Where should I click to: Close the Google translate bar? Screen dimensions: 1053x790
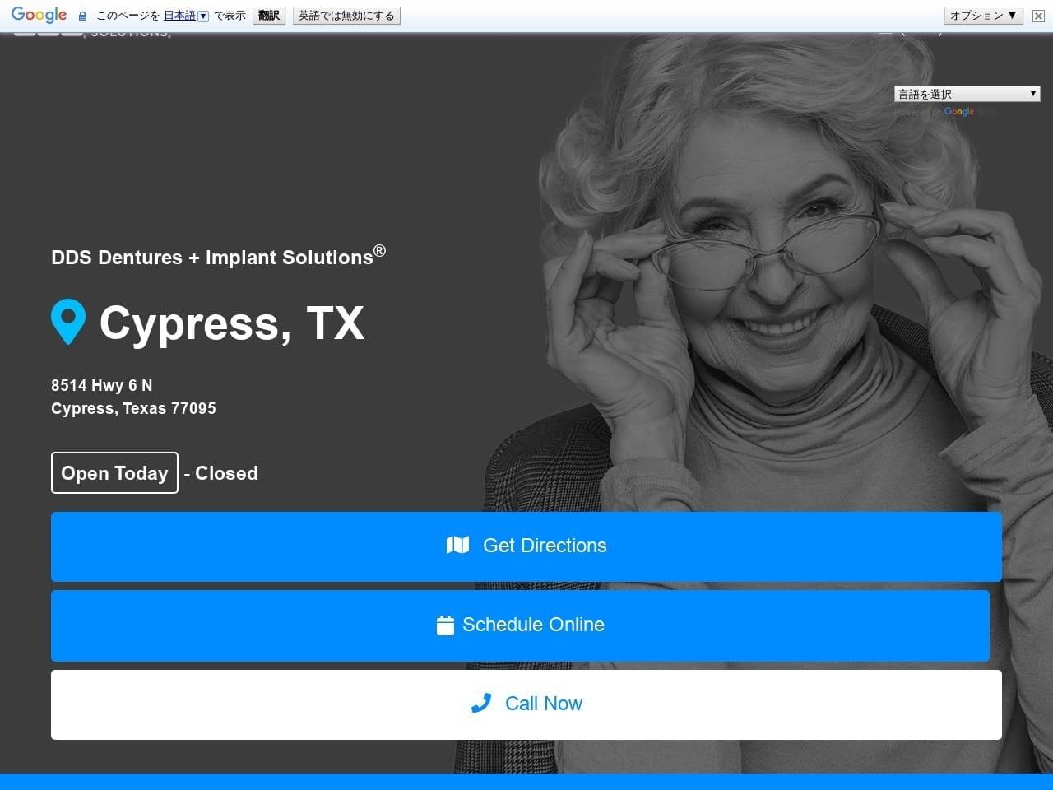(1038, 16)
